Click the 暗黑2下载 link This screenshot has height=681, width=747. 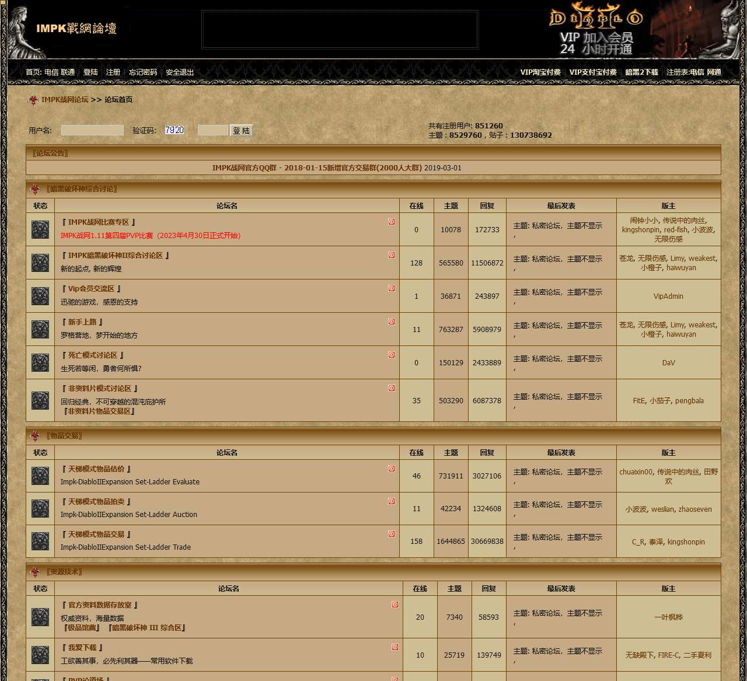click(644, 72)
